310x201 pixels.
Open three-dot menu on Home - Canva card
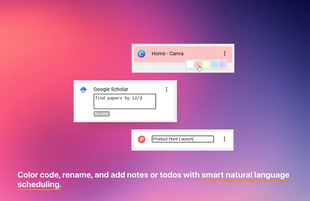pyautogui.click(x=224, y=53)
